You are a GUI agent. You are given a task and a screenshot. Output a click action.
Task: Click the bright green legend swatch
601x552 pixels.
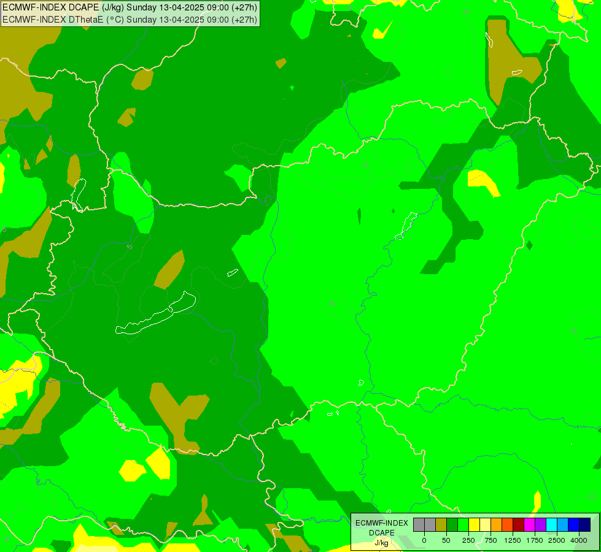click(463, 525)
